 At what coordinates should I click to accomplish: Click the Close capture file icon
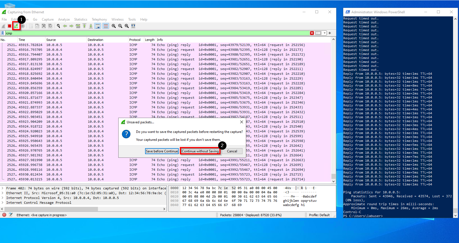pos(44,26)
